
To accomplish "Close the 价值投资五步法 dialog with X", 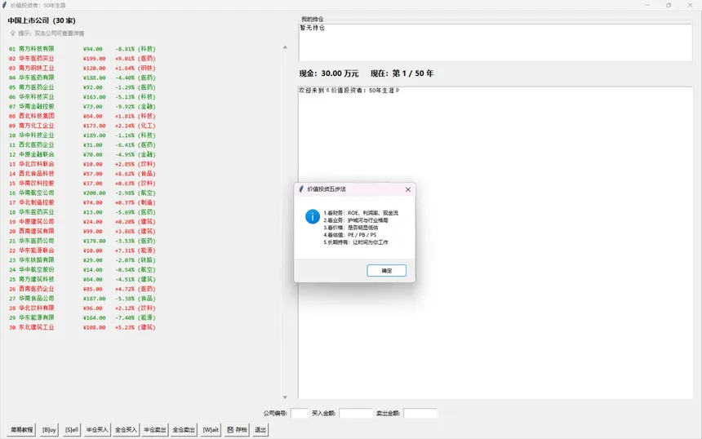I will [408, 189].
